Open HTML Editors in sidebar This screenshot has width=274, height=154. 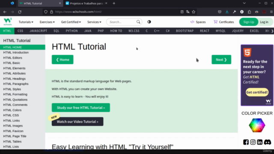[x=12, y=58]
